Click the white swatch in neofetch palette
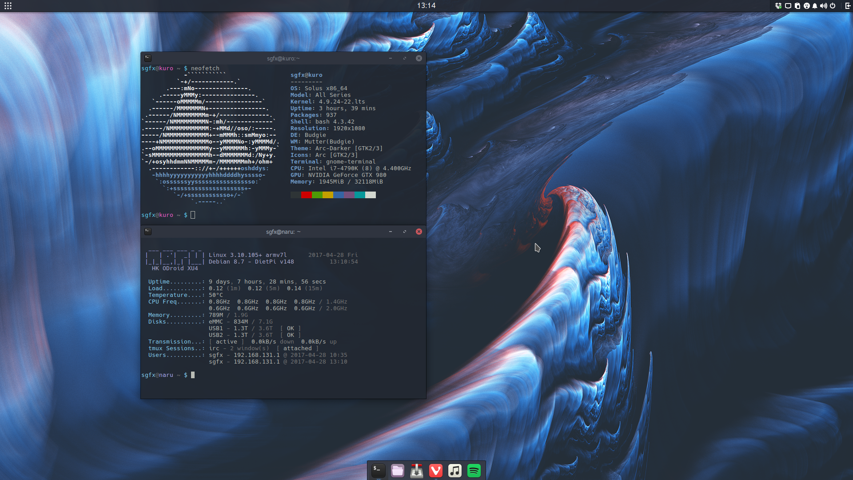 (371, 195)
